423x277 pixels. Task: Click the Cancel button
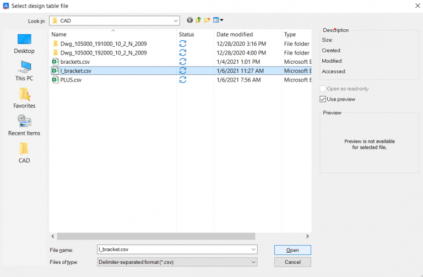292,262
